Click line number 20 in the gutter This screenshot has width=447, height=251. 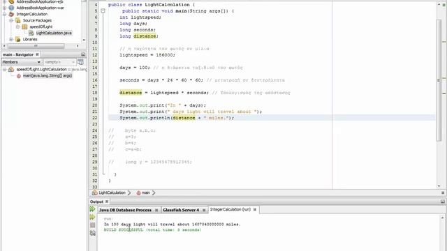(x=95, y=105)
